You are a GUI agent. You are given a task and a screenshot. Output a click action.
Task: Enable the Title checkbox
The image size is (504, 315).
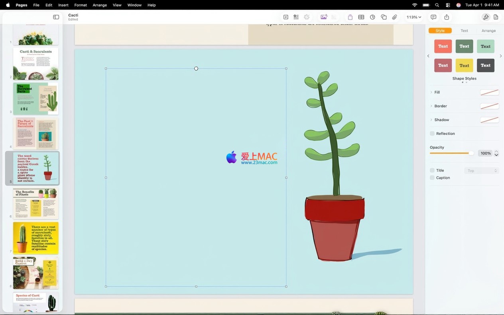pos(432,170)
